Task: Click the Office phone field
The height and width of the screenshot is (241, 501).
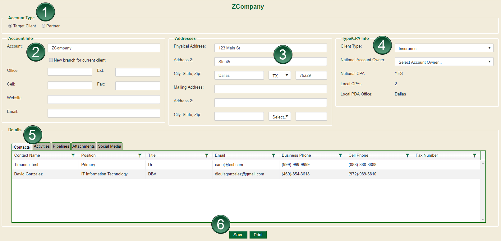Action: point(70,72)
